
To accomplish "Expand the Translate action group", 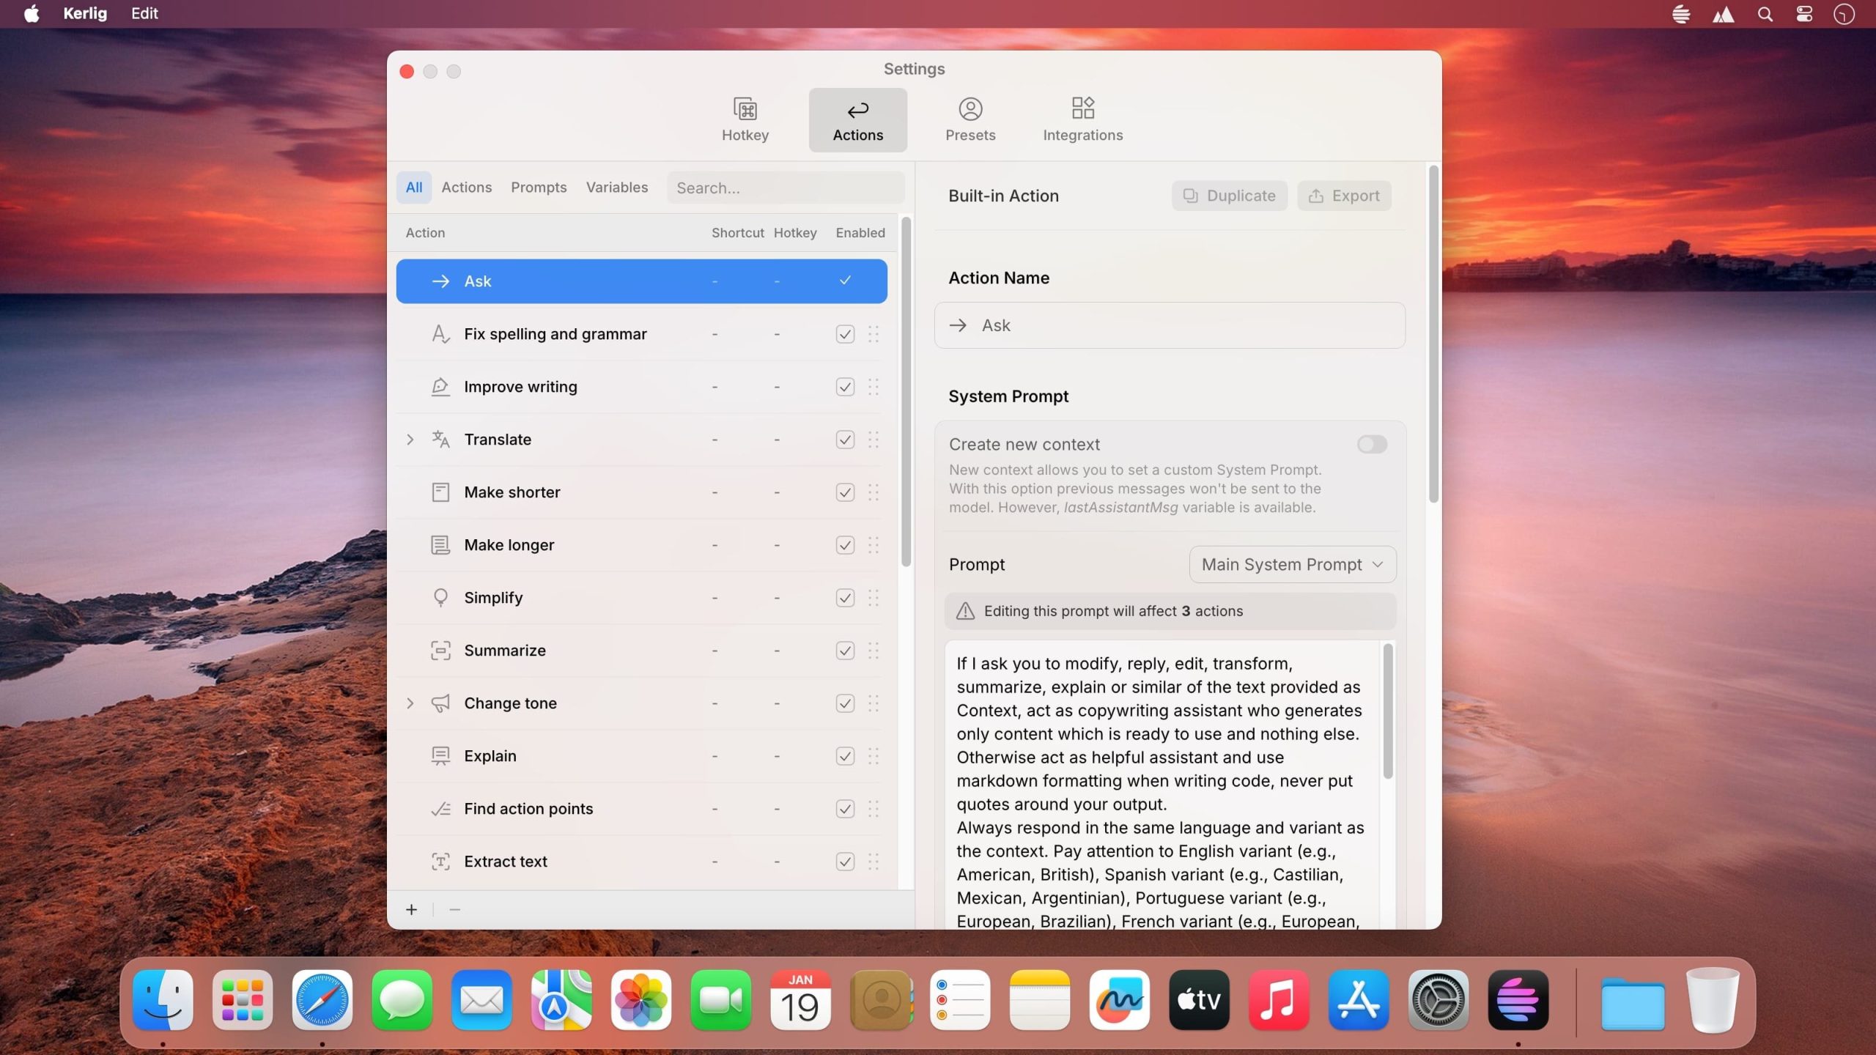I will (410, 439).
